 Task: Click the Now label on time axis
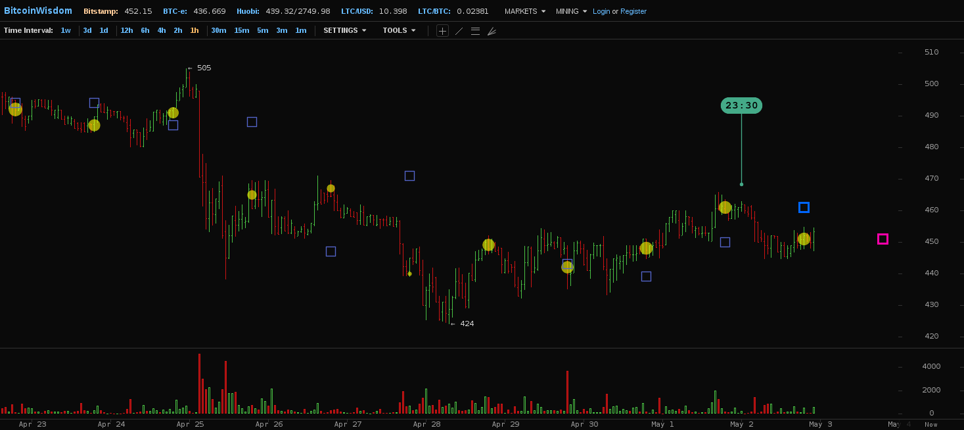coord(931,425)
